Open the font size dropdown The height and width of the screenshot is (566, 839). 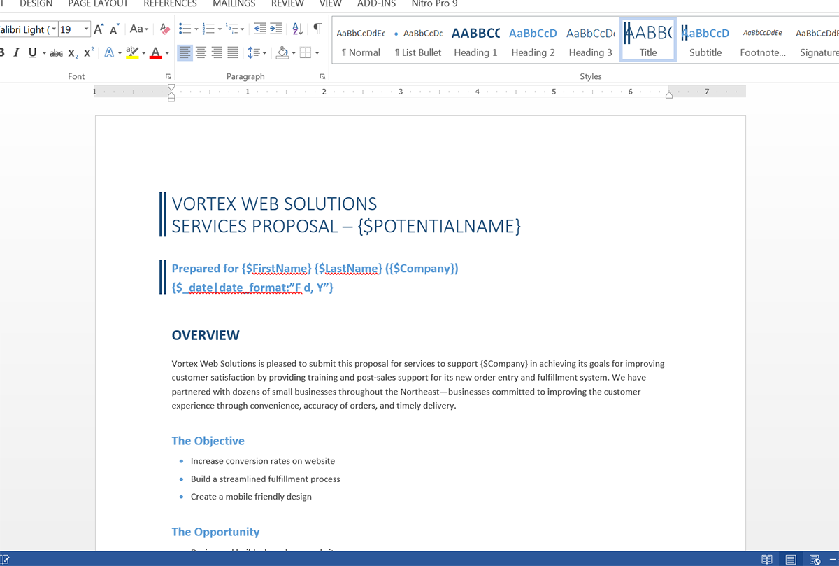[x=86, y=29]
